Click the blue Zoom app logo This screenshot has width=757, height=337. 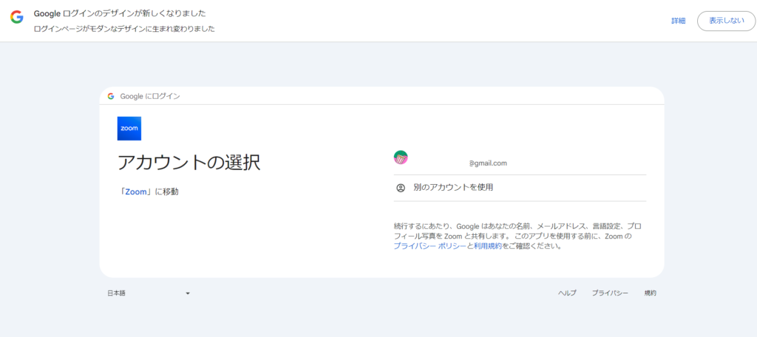click(x=129, y=129)
